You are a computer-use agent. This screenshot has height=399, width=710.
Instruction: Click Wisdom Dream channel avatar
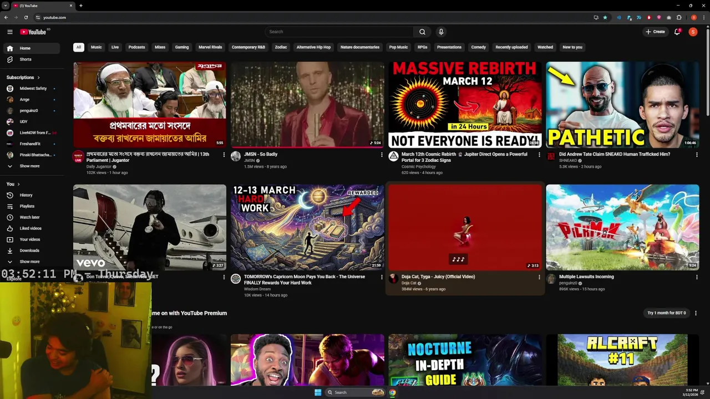[x=236, y=279]
